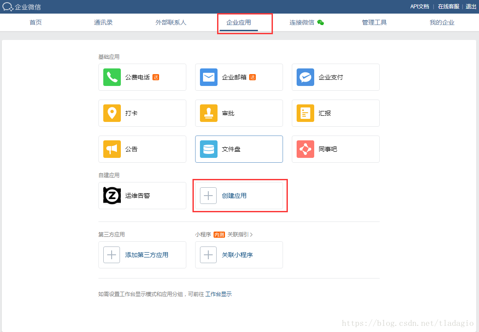Switch to the 通讯录 tab
Viewport: 479px width, 332px height.
pos(103,22)
